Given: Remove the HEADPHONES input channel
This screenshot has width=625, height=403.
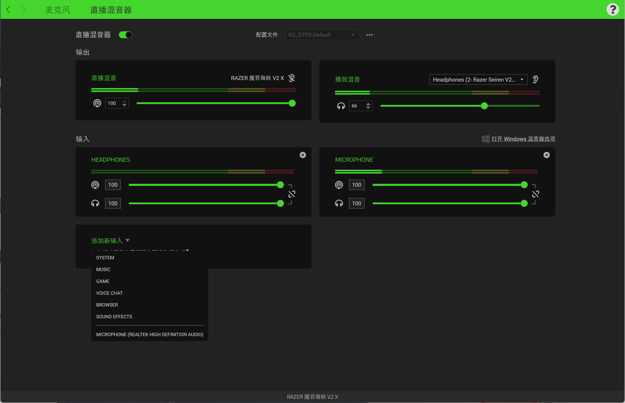Looking at the screenshot, I should pyautogui.click(x=303, y=155).
